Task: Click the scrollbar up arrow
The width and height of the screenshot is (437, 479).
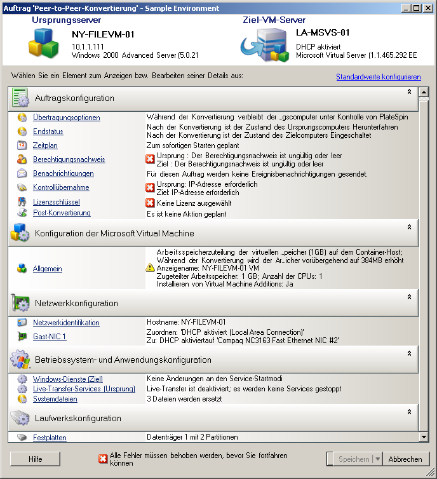Action: click(424, 91)
